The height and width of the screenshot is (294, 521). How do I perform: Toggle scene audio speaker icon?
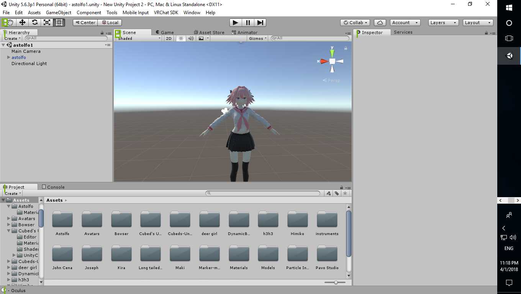[x=191, y=38]
